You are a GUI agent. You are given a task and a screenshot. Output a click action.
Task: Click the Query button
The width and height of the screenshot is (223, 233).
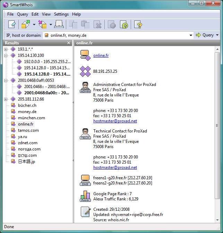tap(205, 35)
